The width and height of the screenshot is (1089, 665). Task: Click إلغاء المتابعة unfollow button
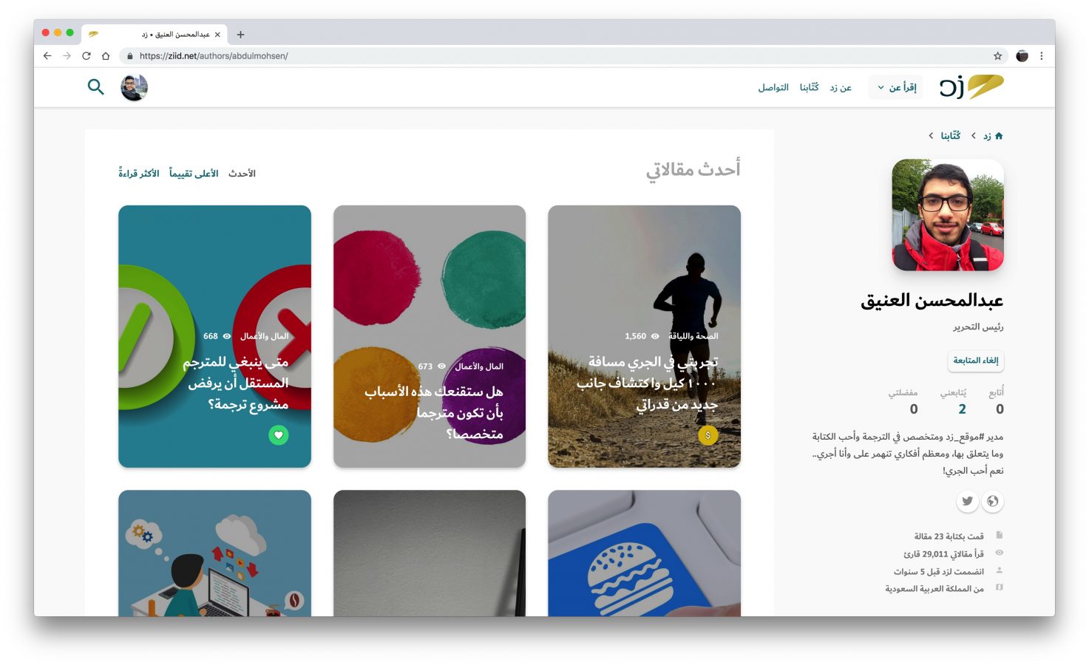[976, 361]
